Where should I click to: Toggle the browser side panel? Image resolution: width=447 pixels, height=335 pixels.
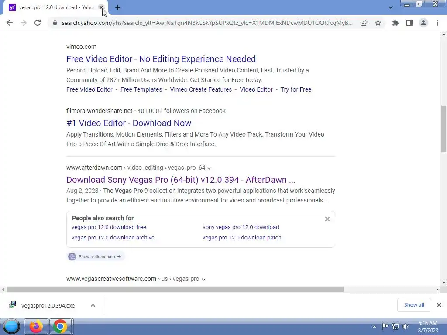tap(409, 23)
